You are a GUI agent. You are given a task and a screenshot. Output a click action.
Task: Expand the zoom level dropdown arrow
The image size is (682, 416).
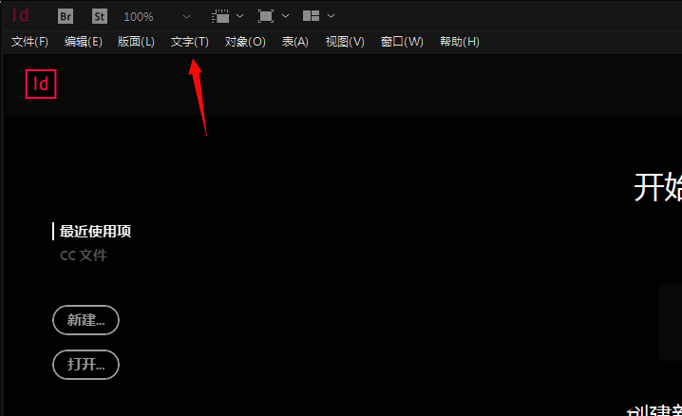(186, 17)
